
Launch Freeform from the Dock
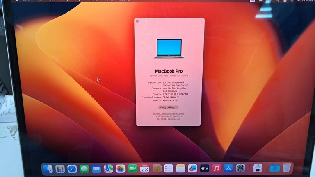192,168
